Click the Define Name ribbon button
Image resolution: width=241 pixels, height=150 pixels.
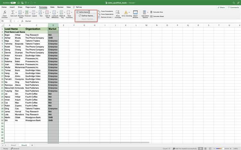82,12
